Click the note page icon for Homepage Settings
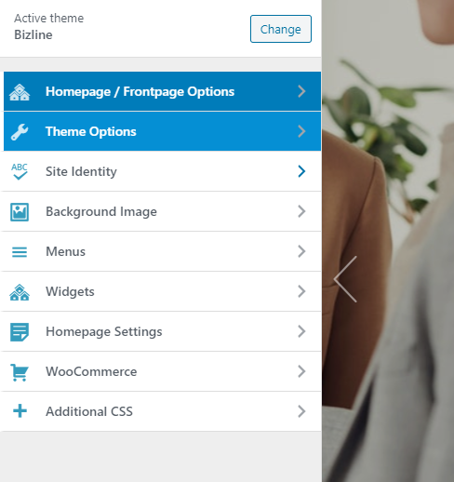 (x=20, y=332)
